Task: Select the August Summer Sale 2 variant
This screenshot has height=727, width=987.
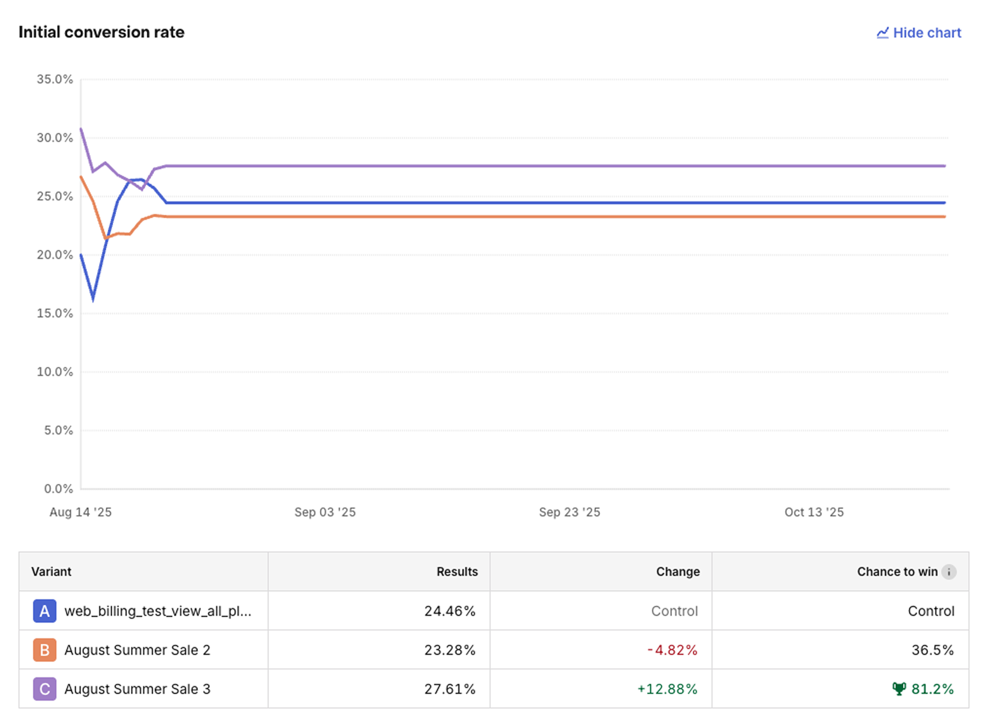Action: click(137, 650)
